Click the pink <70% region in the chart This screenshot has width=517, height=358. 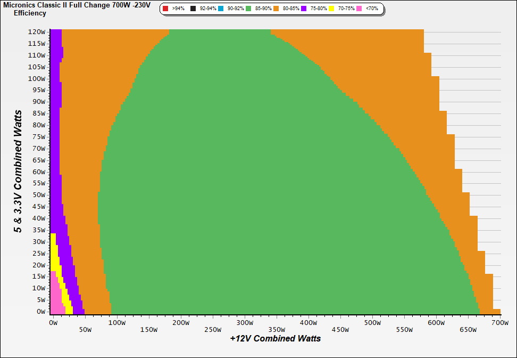(x=55, y=298)
